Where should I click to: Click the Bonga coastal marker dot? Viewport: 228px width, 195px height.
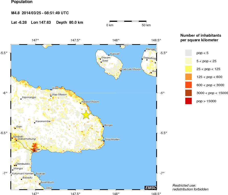point(103,126)
